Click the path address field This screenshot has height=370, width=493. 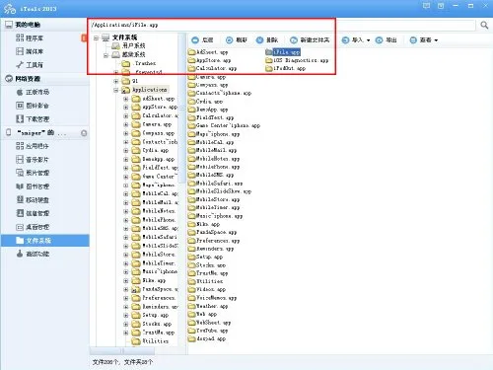tap(282, 25)
